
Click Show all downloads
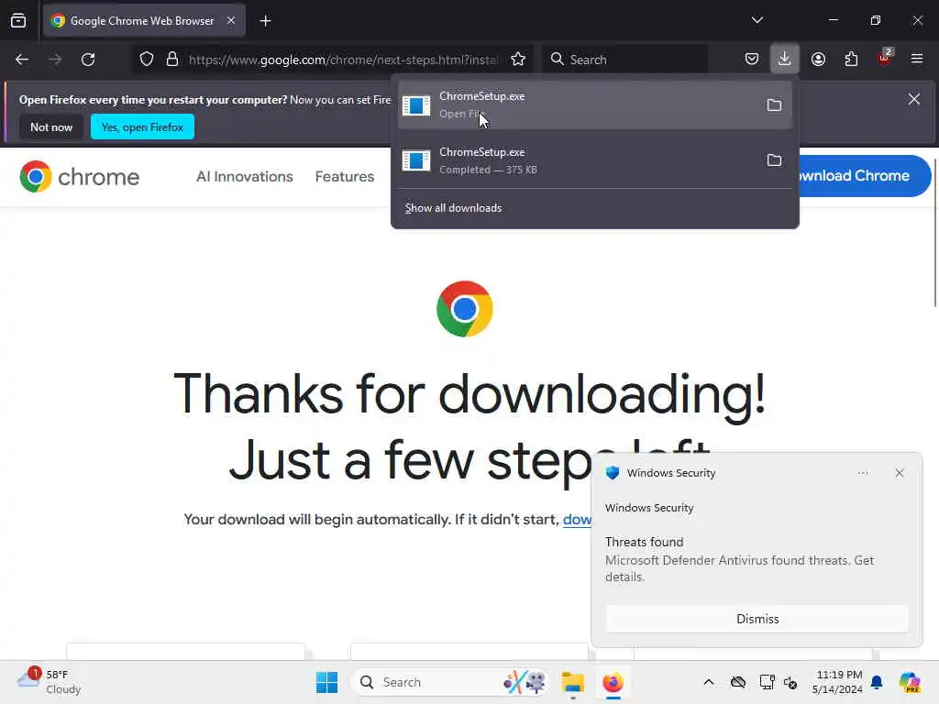tap(453, 208)
